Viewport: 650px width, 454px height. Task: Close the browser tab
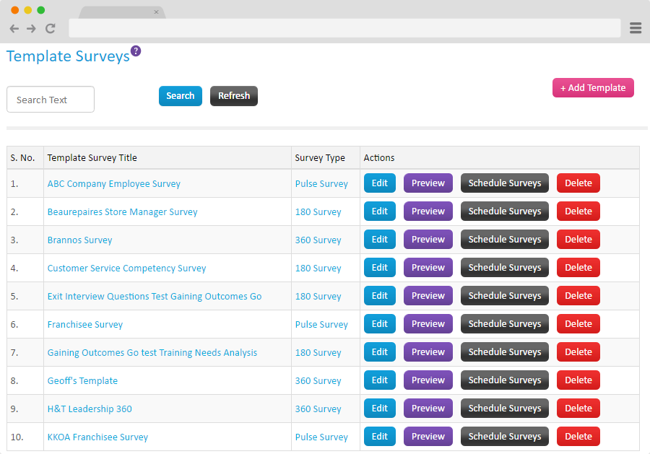[156, 12]
